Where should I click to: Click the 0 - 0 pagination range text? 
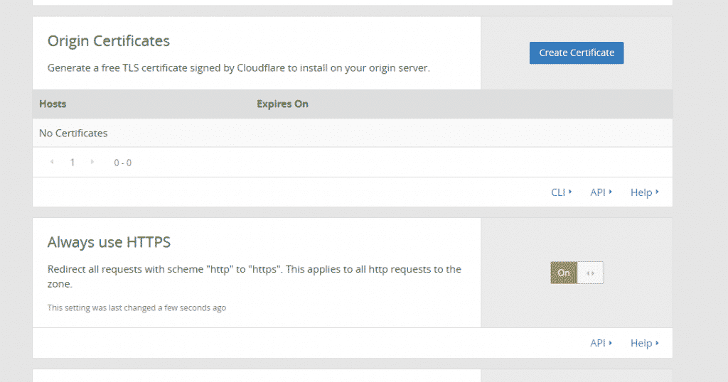tap(122, 163)
